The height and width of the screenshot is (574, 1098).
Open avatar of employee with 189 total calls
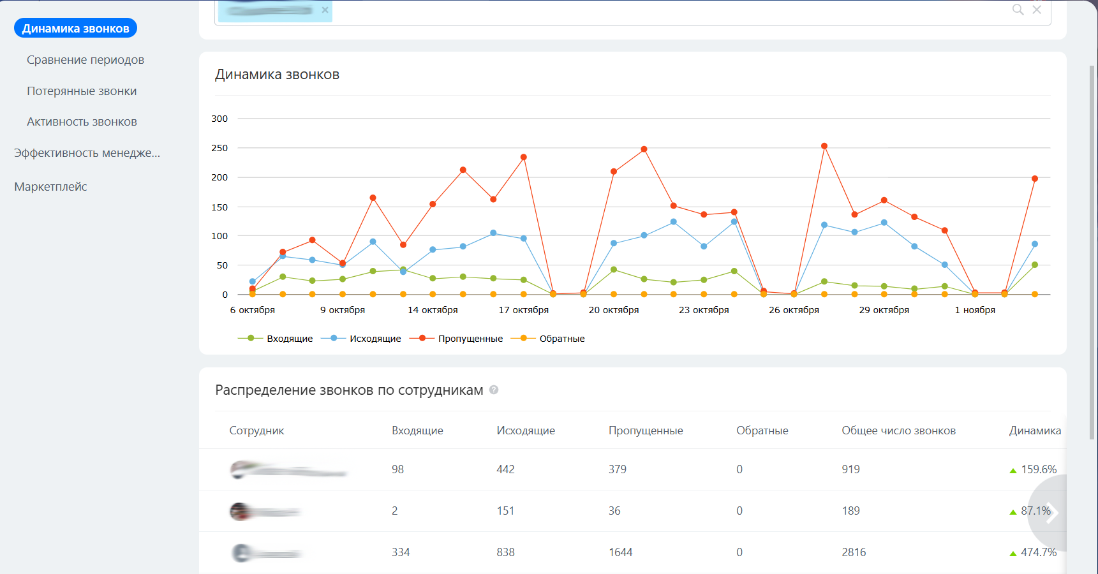click(240, 511)
